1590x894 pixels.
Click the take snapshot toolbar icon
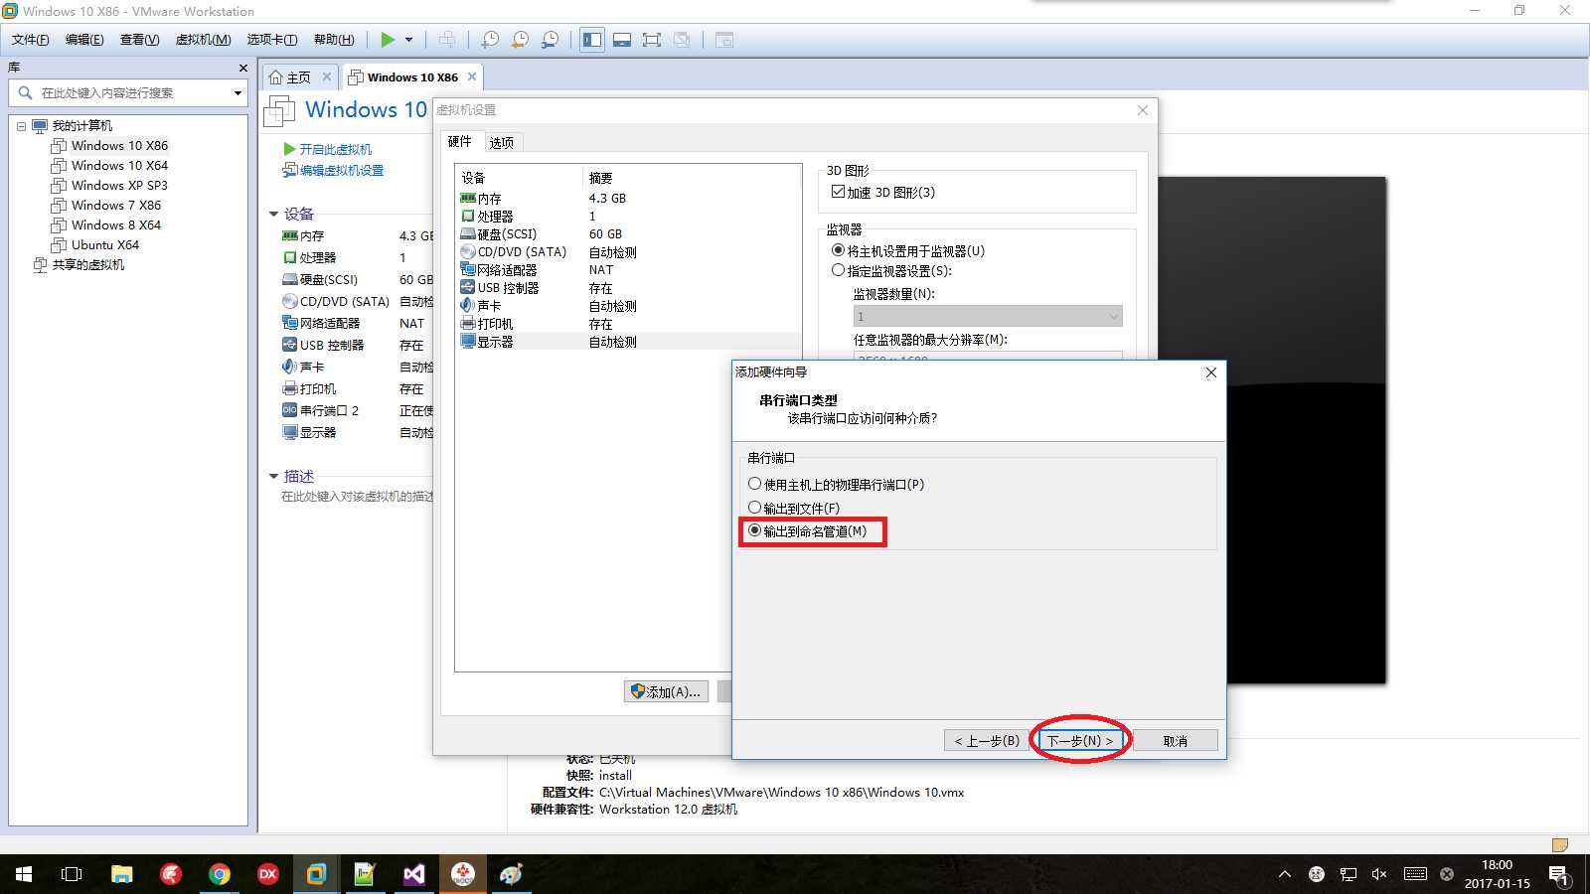pos(490,40)
